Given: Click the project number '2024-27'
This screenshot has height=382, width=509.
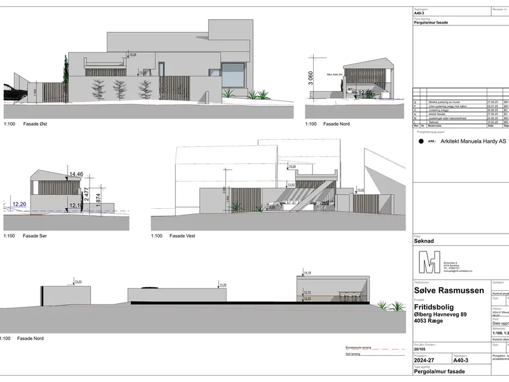Looking at the screenshot, I should 424,360.
